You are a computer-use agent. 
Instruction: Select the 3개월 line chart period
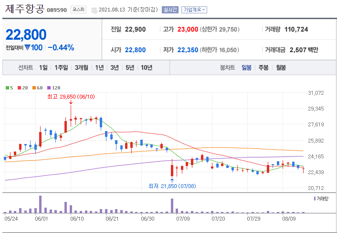point(82,67)
